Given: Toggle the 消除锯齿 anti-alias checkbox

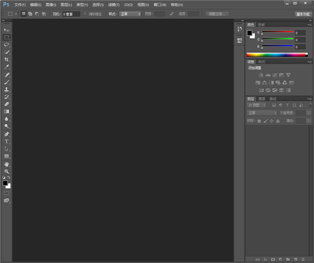Looking at the screenshot, I should 85,14.
